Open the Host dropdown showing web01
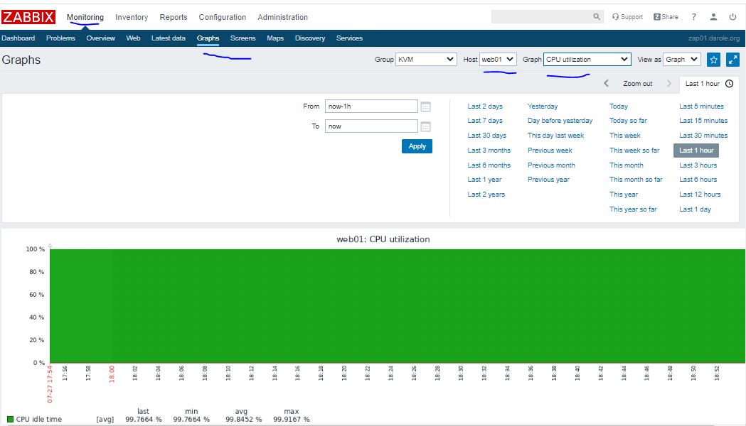Image resolution: width=746 pixels, height=426 pixels. pos(498,60)
